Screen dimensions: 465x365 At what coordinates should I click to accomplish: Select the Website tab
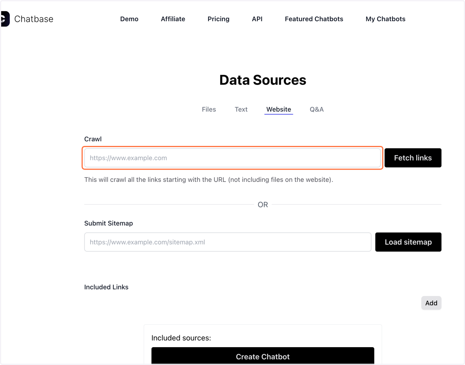(x=279, y=110)
